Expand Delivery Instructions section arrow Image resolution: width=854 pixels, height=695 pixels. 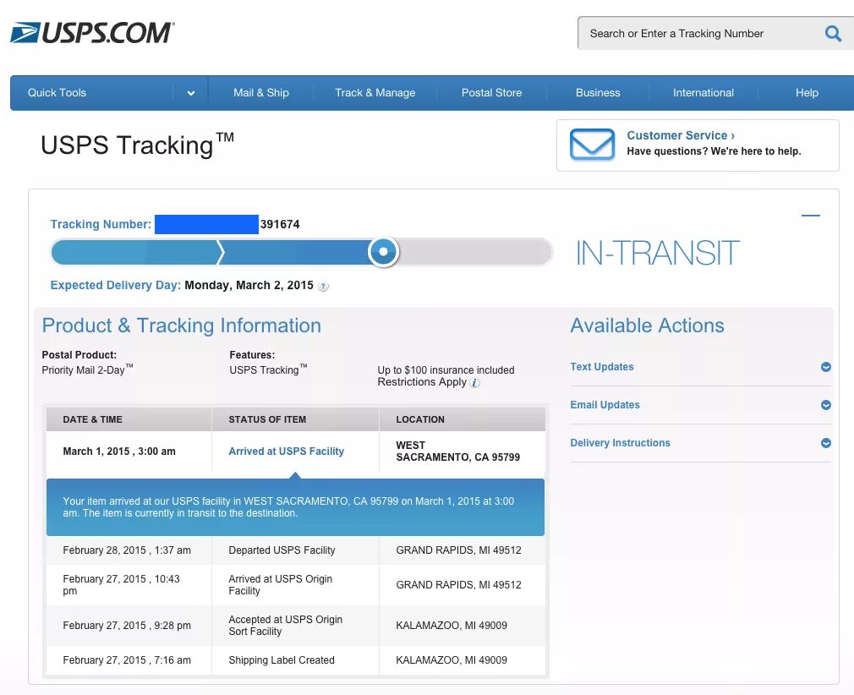coord(826,443)
